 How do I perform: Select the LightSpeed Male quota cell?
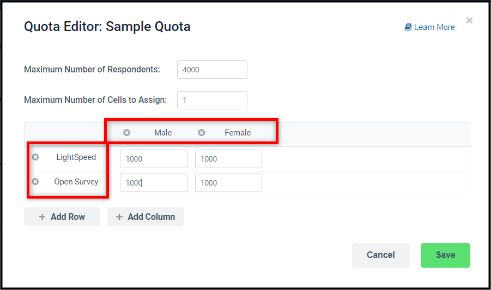154,159
